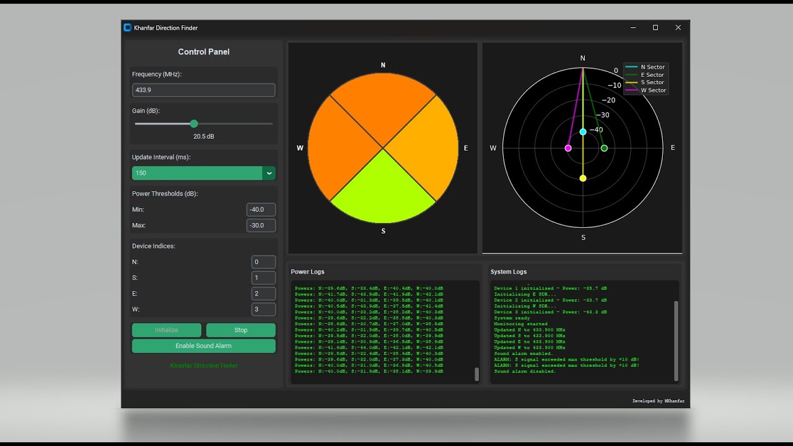
Task: Toggle the E Sector legend entry
Action: [650, 74]
